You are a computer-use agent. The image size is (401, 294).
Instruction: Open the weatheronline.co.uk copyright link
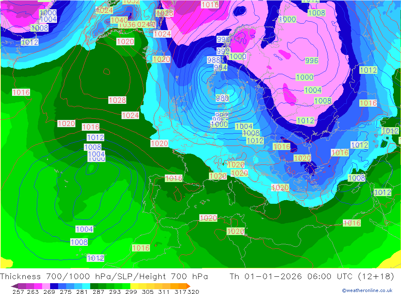[x=367, y=290]
